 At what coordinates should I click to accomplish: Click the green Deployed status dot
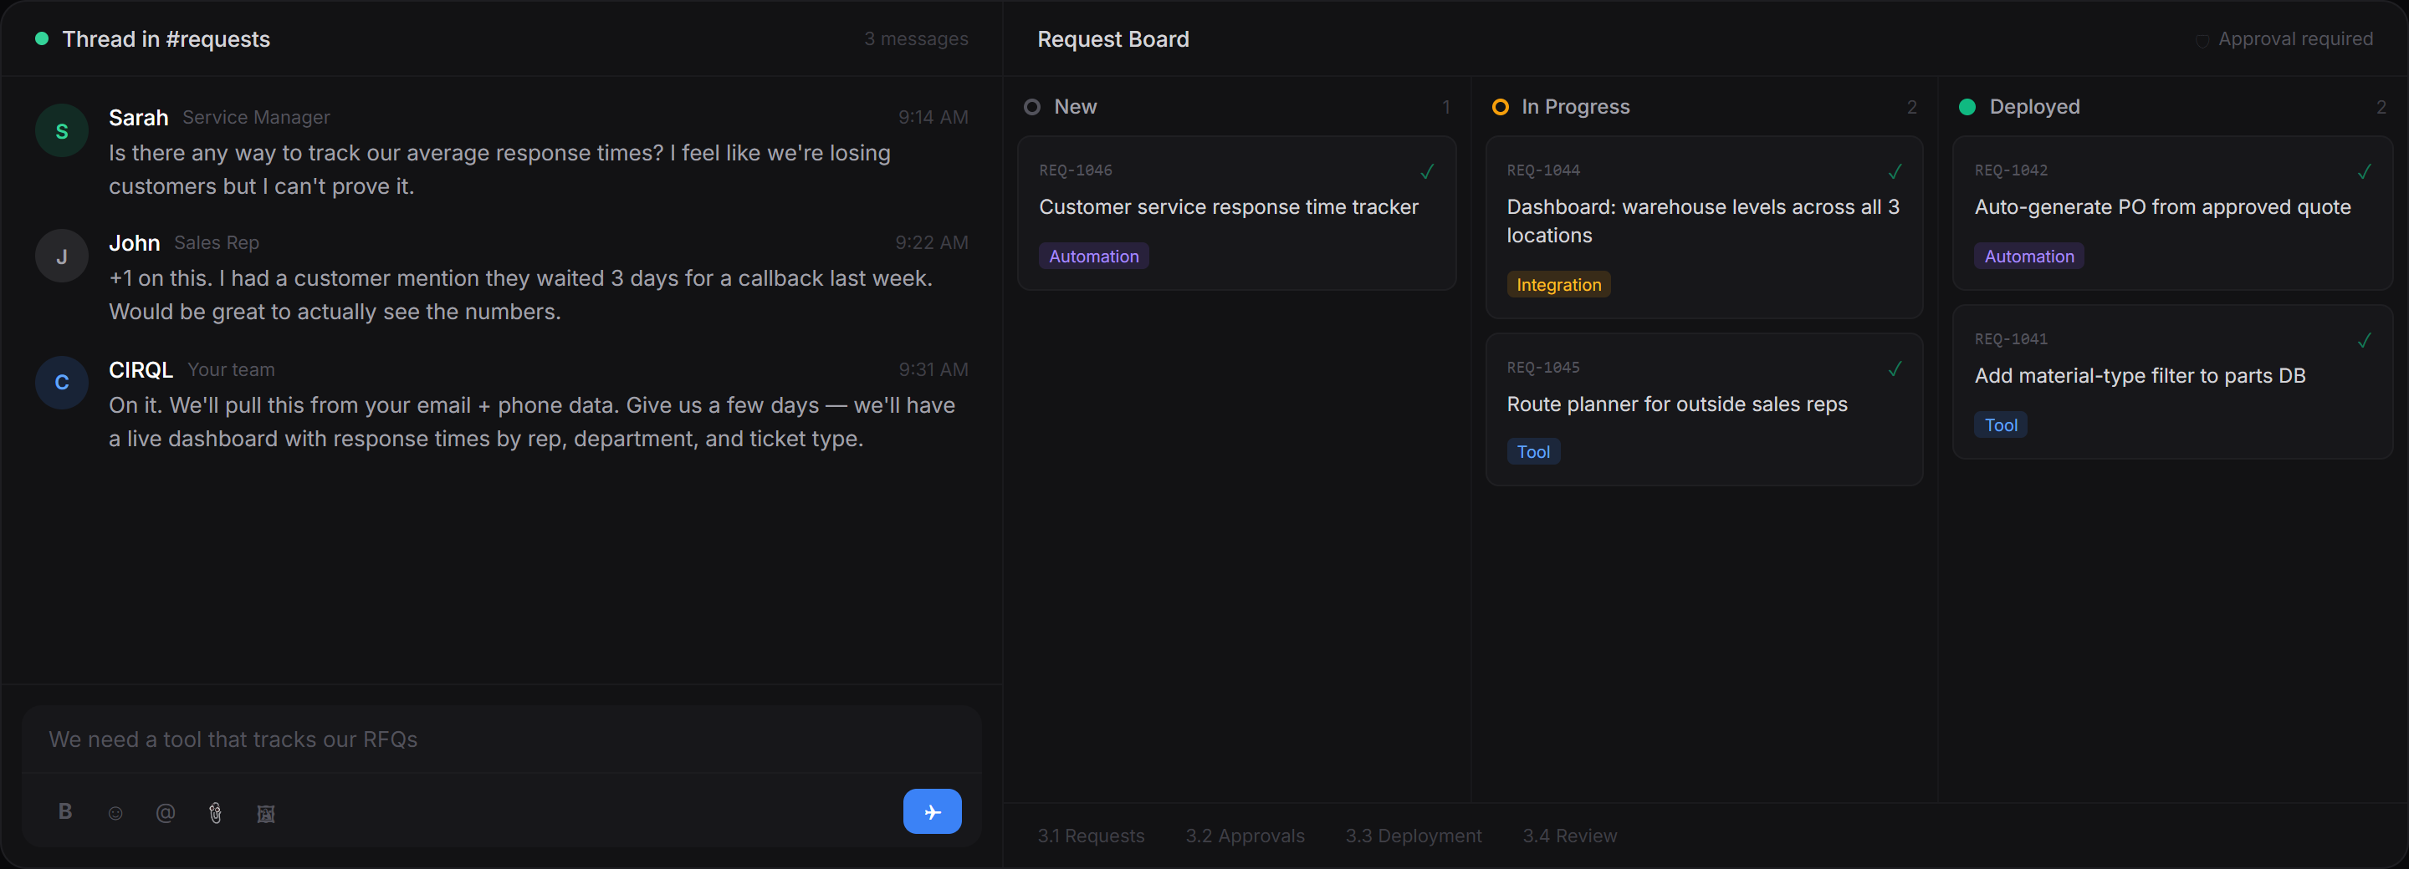(x=1967, y=106)
